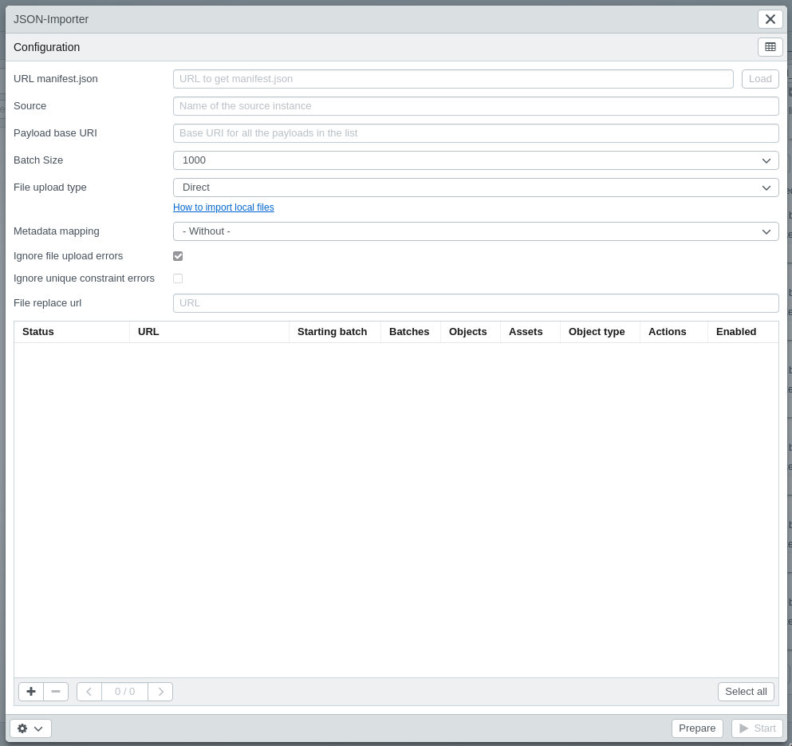Click the Assets column header
The width and height of the screenshot is (792, 746).
click(530, 332)
